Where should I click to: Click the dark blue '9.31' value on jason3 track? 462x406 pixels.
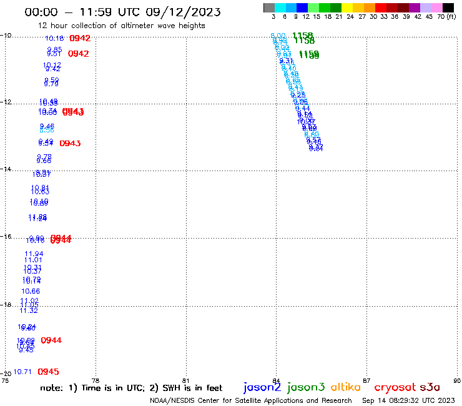(286, 61)
